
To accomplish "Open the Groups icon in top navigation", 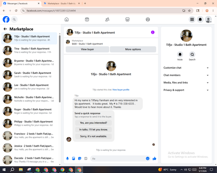I will click(148, 19).
